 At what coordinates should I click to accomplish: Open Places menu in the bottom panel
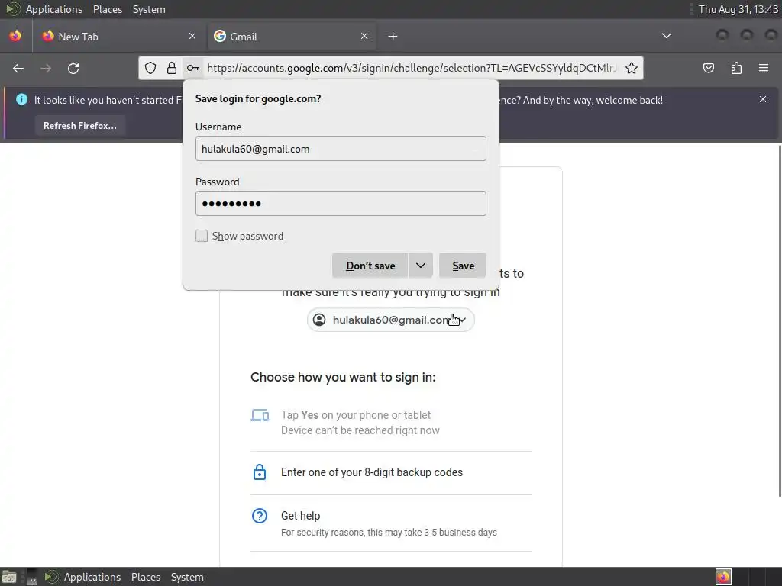(x=146, y=577)
